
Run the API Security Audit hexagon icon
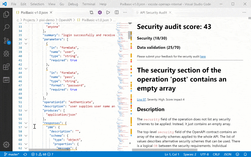[100, 13]
